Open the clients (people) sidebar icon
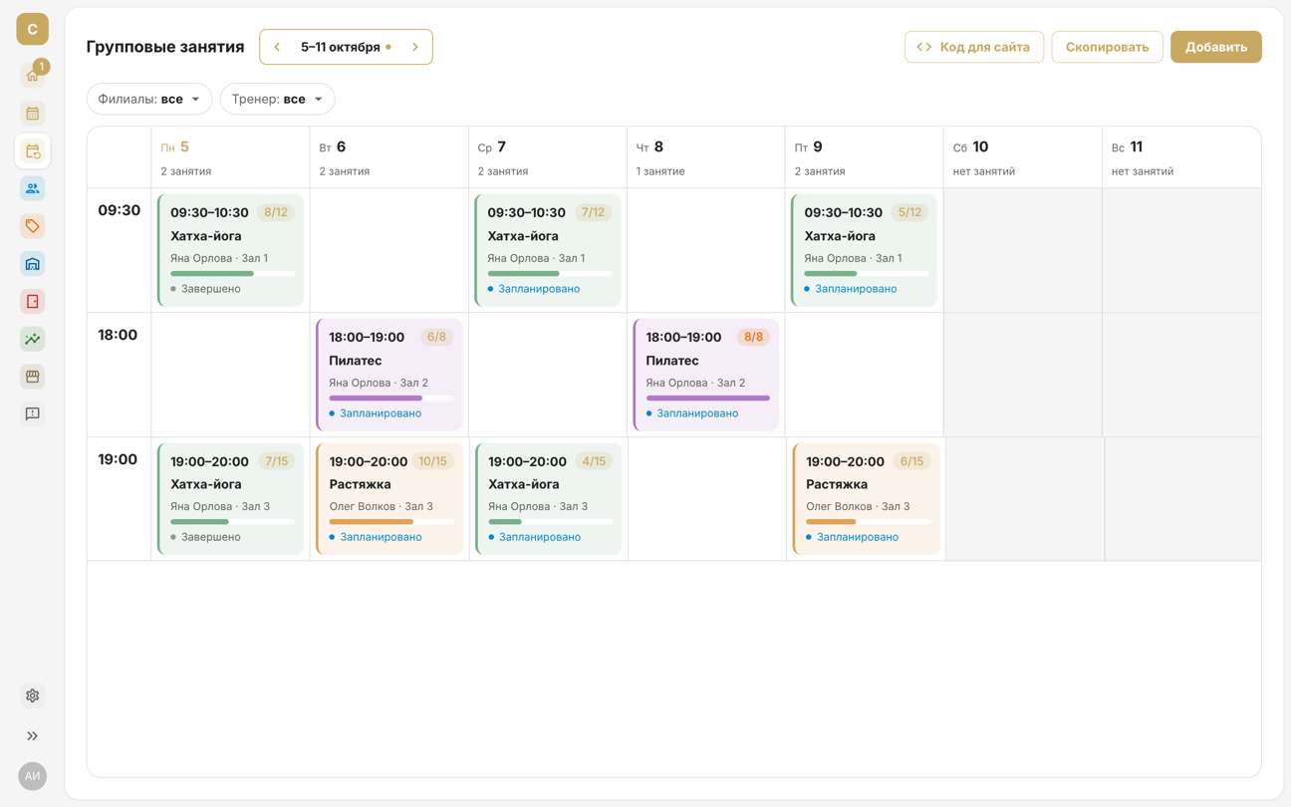Viewport: 1291px width, 807px height. [x=33, y=188]
